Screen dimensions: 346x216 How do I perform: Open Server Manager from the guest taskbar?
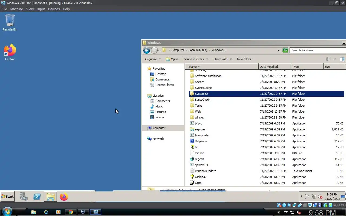(x=24, y=197)
